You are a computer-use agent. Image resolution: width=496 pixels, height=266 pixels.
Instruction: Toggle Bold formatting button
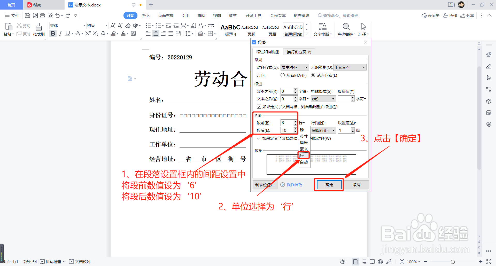(53, 33)
